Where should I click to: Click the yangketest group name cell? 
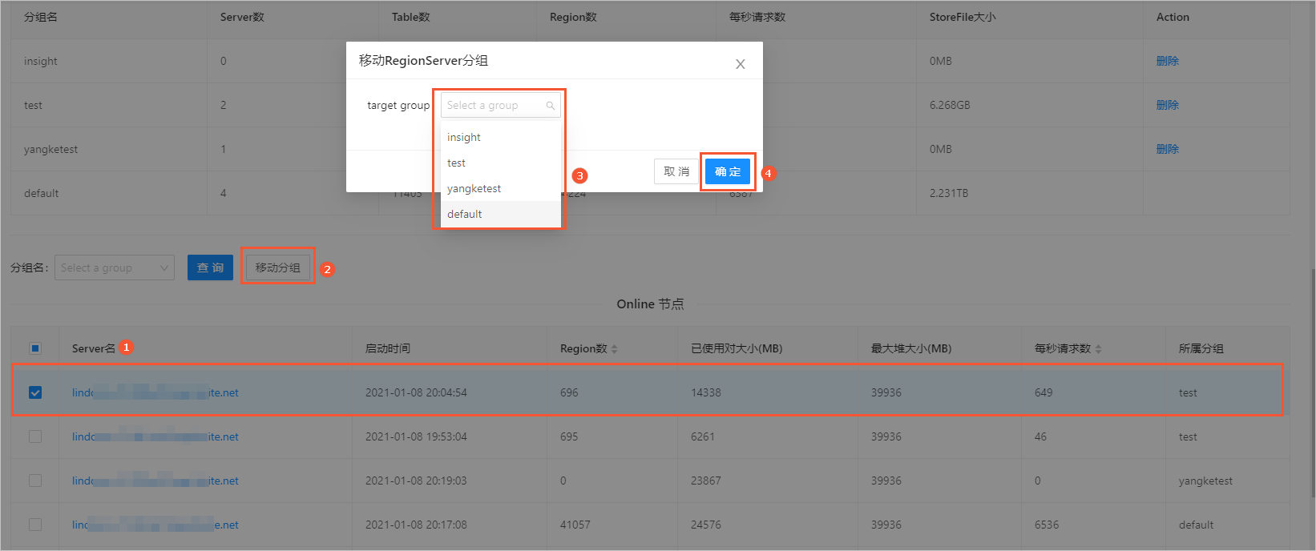click(50, 149)
